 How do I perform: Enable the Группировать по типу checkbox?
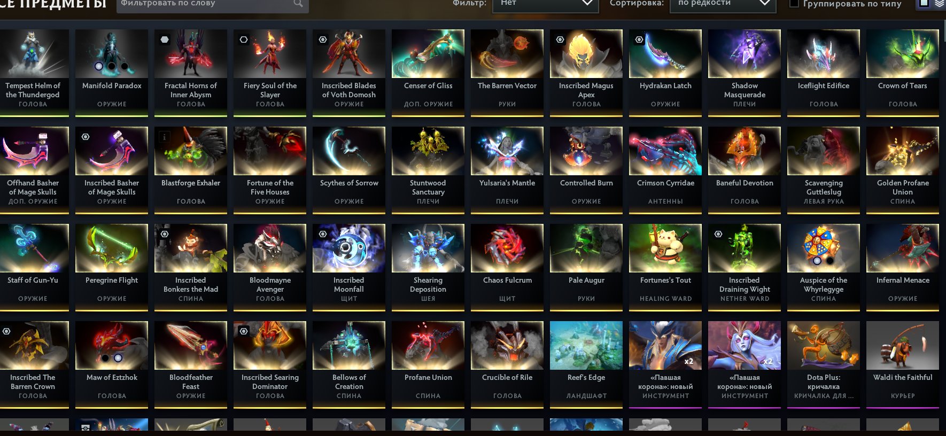pos(794,3)
